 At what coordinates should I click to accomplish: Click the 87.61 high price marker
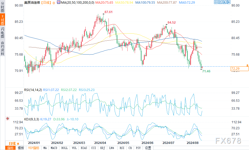(108, 12)
